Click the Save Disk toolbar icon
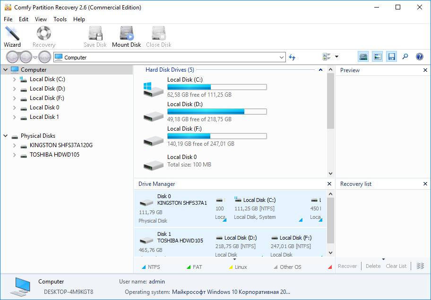 coord(95,33)
